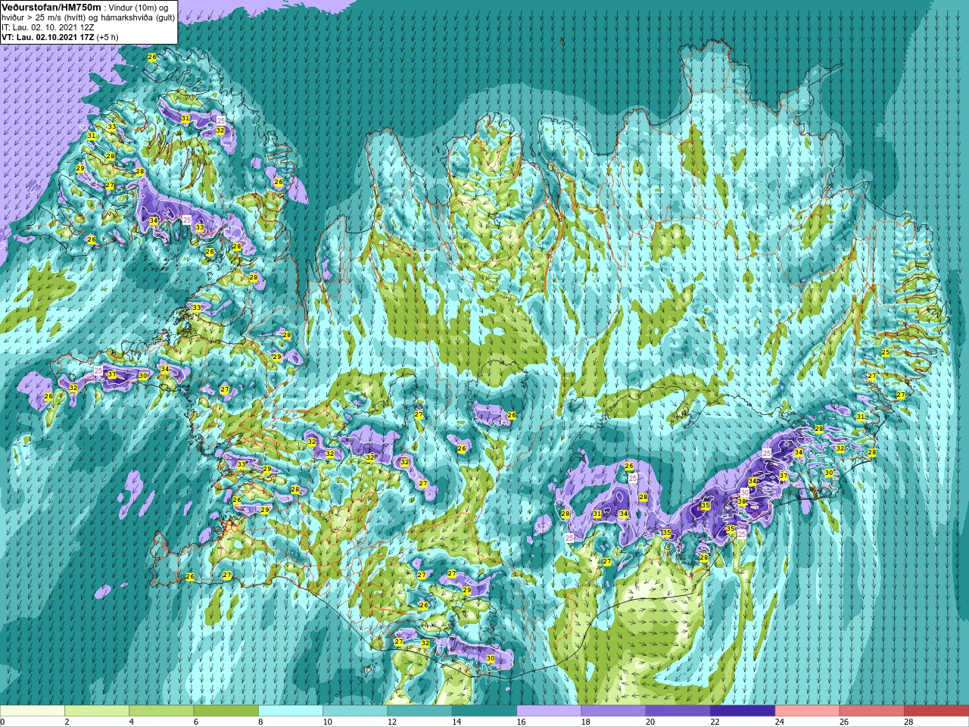Click the 'IT: Lau. 02. 10. 2021 12Z' line
Screen dimensions: 969x727
48,27
